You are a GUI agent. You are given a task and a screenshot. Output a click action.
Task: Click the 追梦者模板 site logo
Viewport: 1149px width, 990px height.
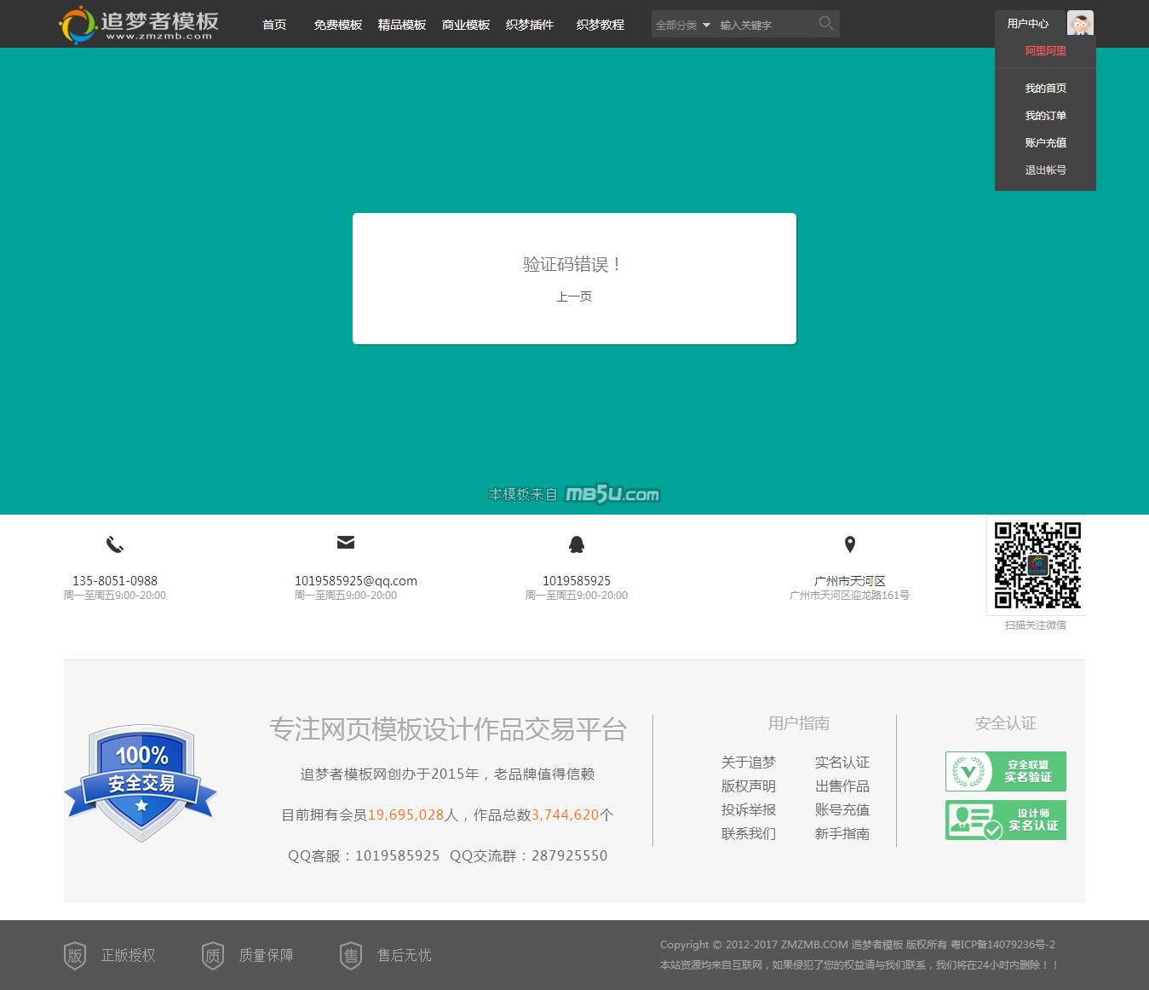[x=140, y=25]
